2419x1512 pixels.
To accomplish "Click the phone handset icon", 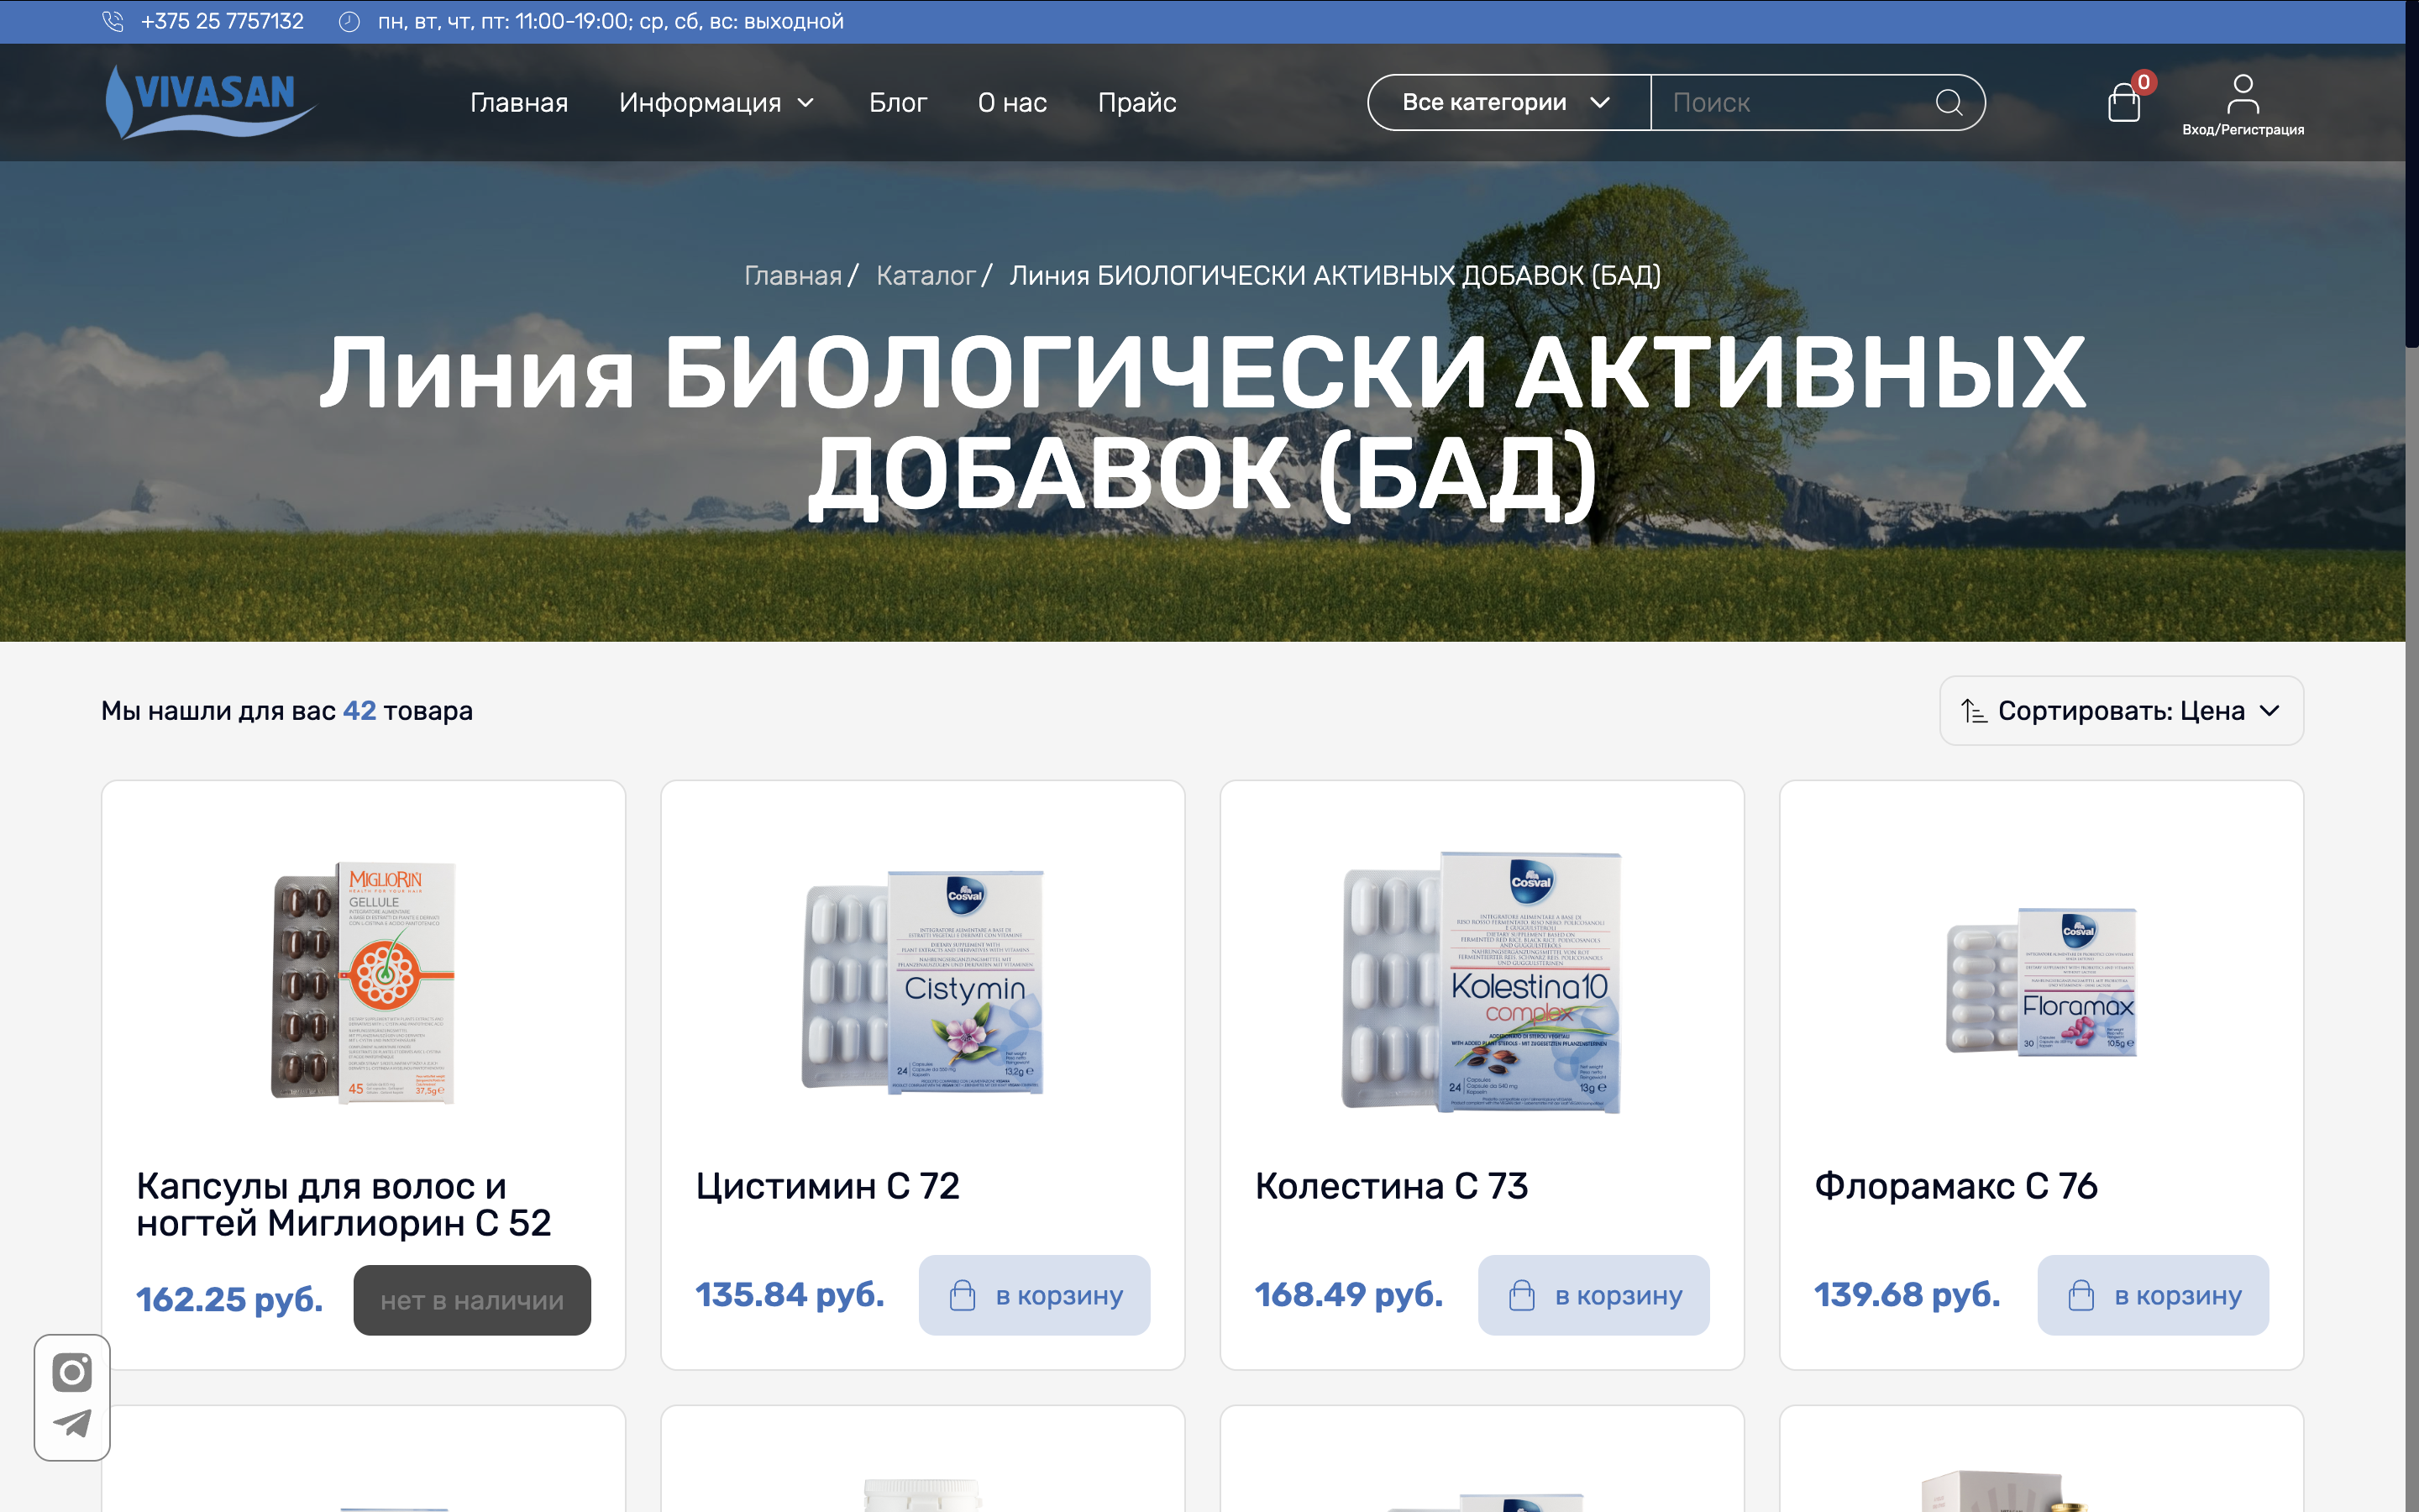I will pos(113,21).
